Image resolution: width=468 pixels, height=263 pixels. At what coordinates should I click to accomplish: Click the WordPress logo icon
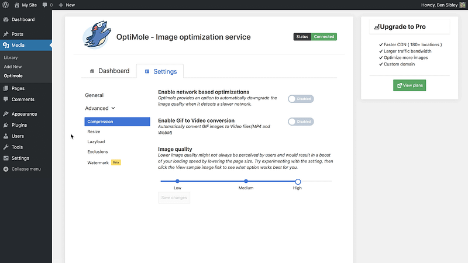[6, 5]
